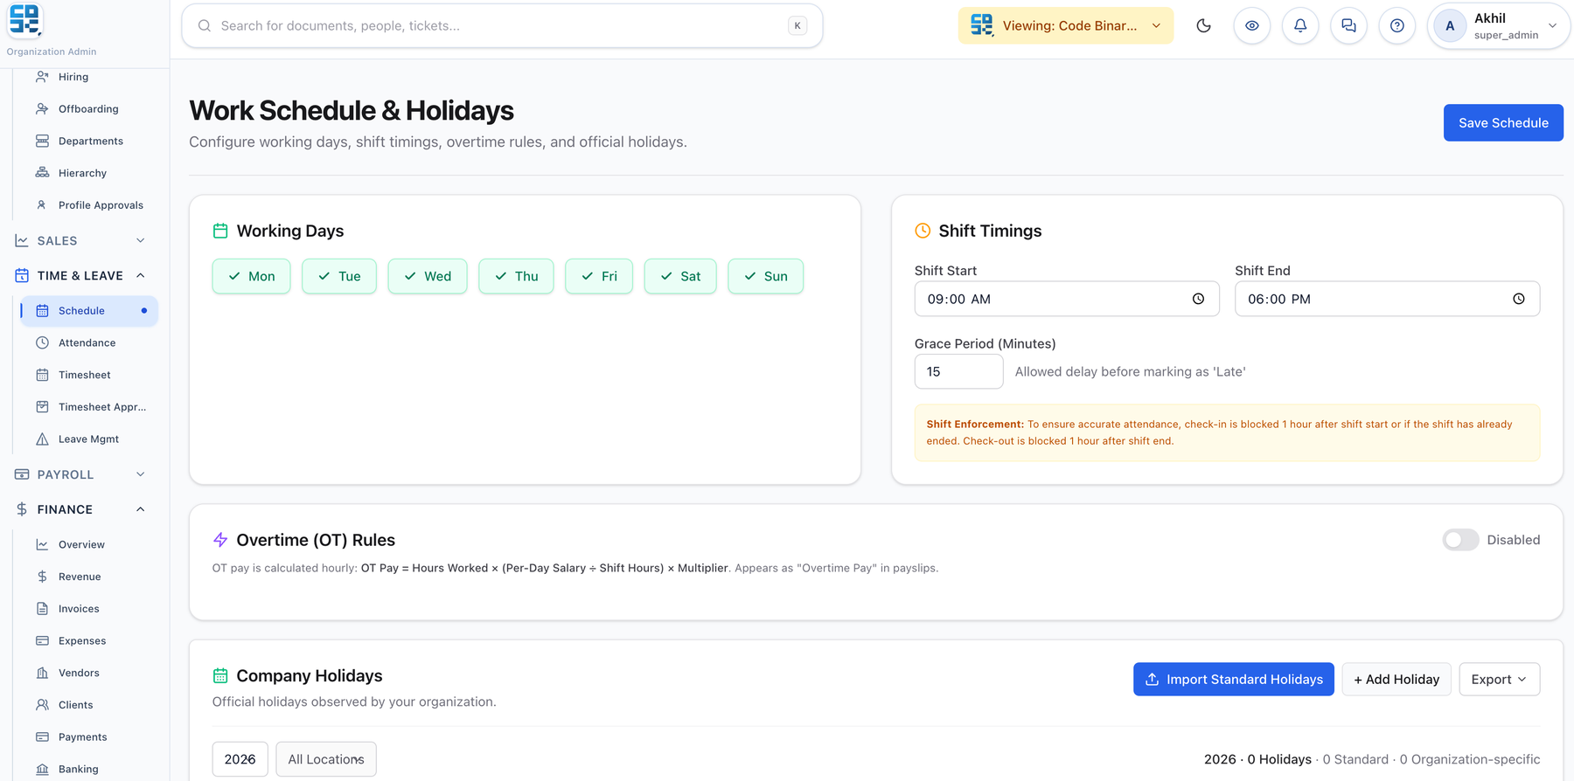1574x781 pixels.
Task: Click the search documents field
Action: coord(502,25)
